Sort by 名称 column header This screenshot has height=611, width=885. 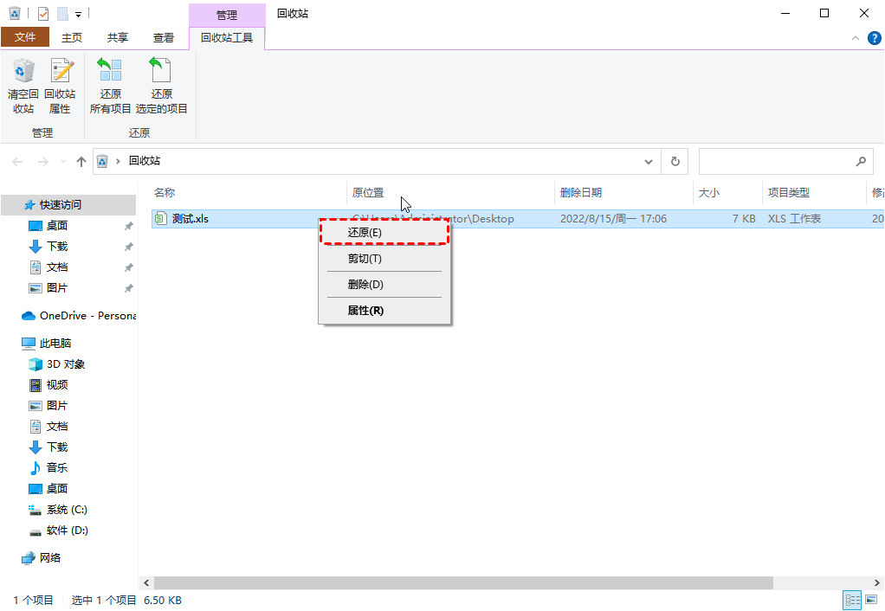[165, 193]
